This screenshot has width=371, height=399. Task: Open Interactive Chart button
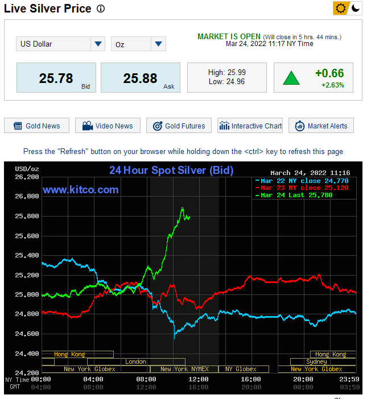pos(250,126)
